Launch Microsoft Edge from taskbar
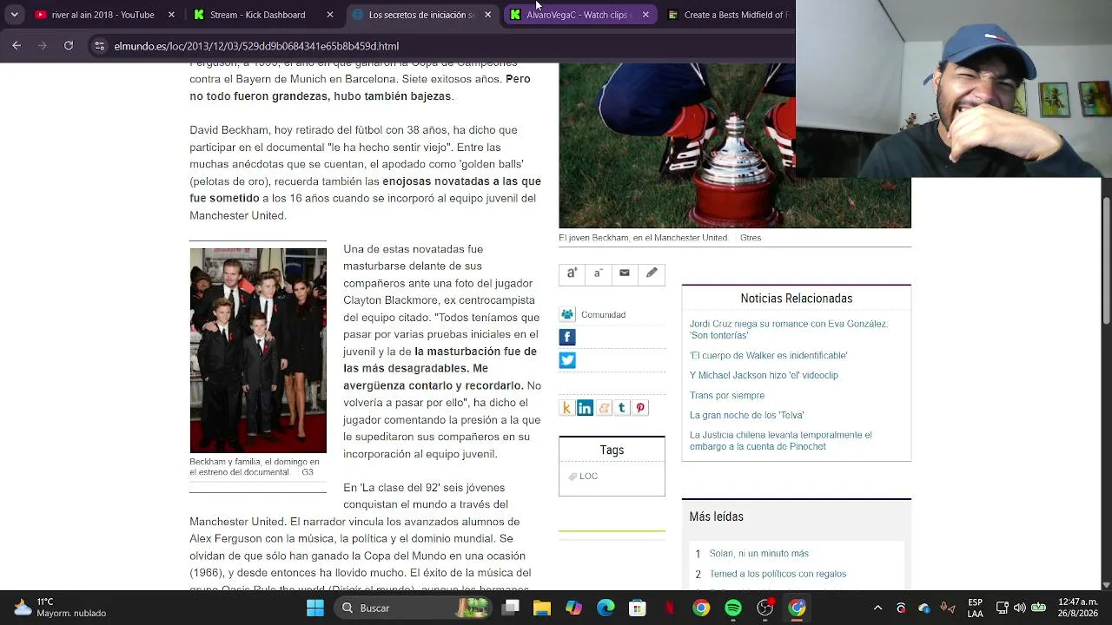This screenshot has width=1112, height=625. 606,608
